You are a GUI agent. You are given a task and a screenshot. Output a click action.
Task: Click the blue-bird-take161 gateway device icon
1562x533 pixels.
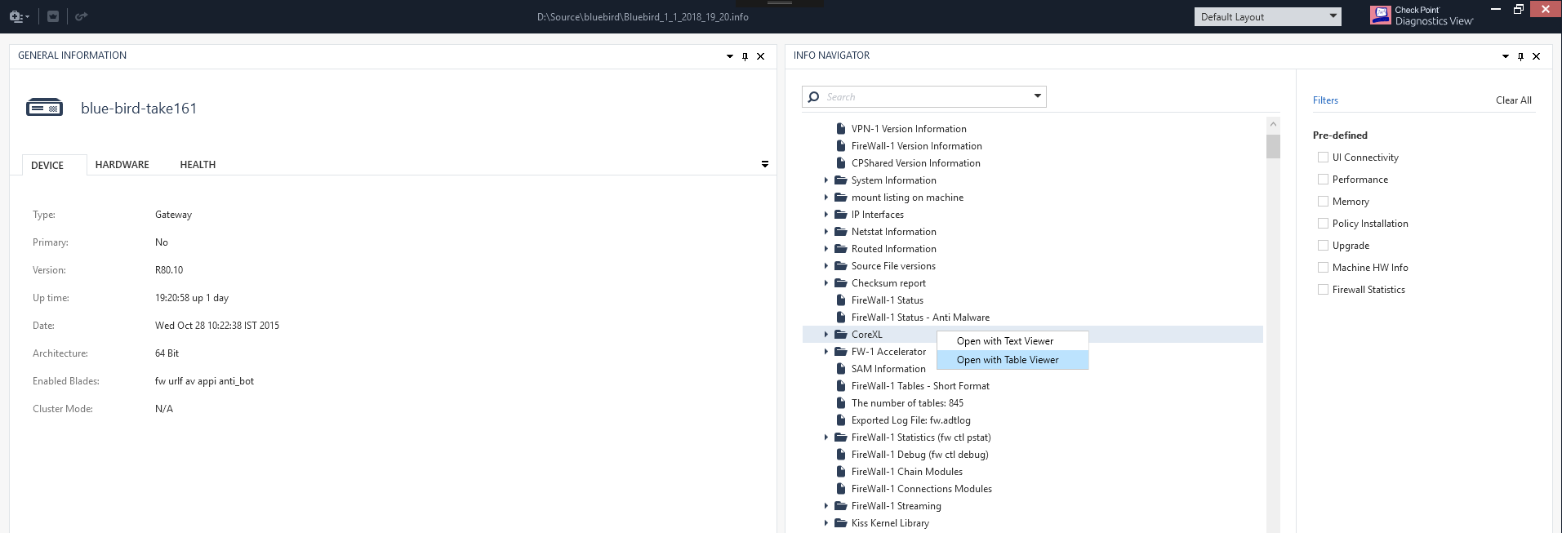click(44, 108)
